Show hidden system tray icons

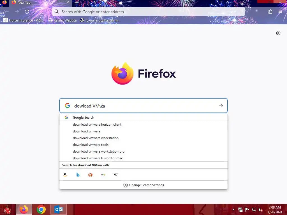[233, 210]
